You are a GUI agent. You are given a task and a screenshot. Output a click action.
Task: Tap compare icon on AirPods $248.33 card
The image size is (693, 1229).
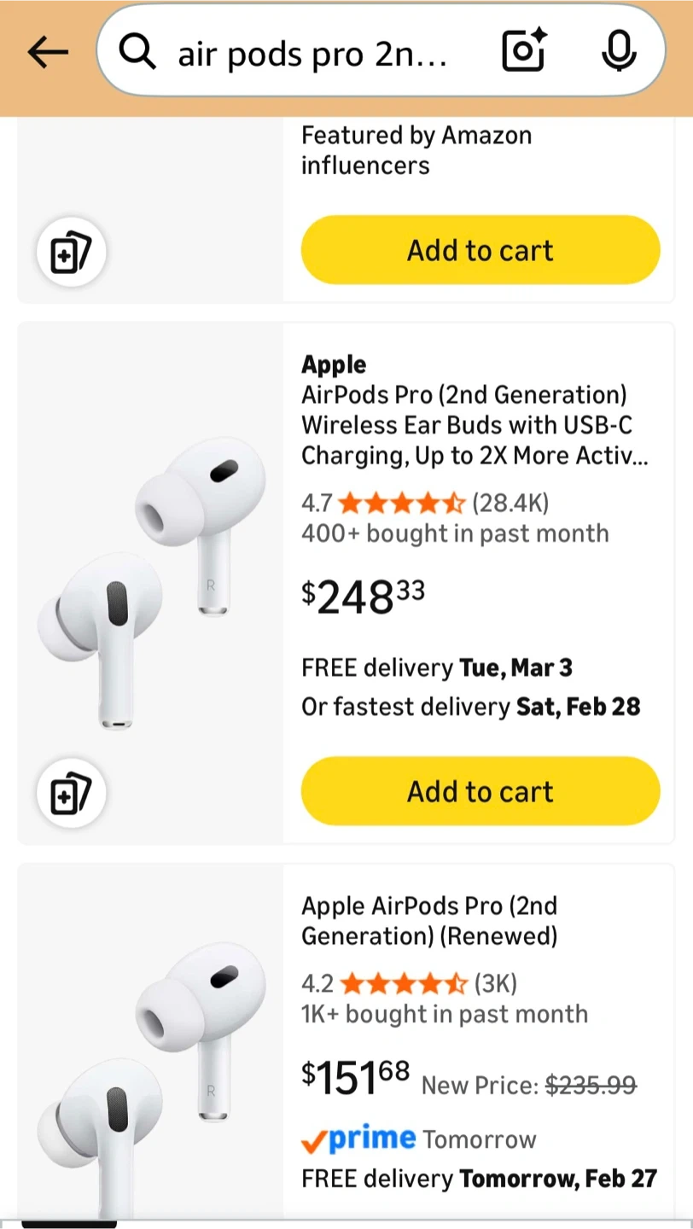click(x=71, y=795)
